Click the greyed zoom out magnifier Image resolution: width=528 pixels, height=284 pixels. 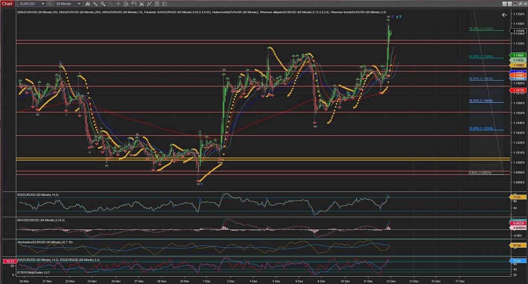[111, 4]
